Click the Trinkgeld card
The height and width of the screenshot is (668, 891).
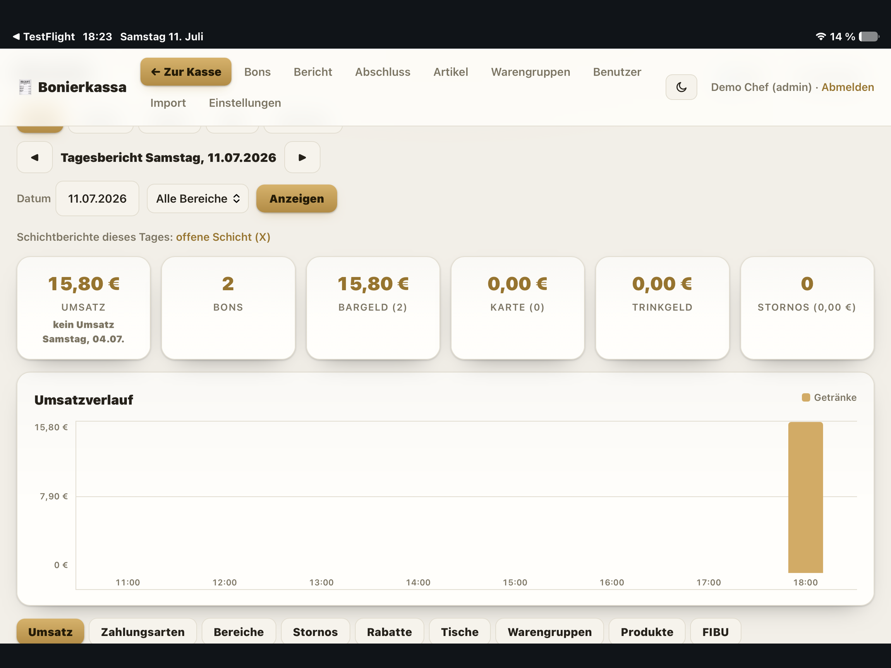(662, 308)
